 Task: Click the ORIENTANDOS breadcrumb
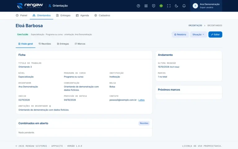tap(215, 25)
